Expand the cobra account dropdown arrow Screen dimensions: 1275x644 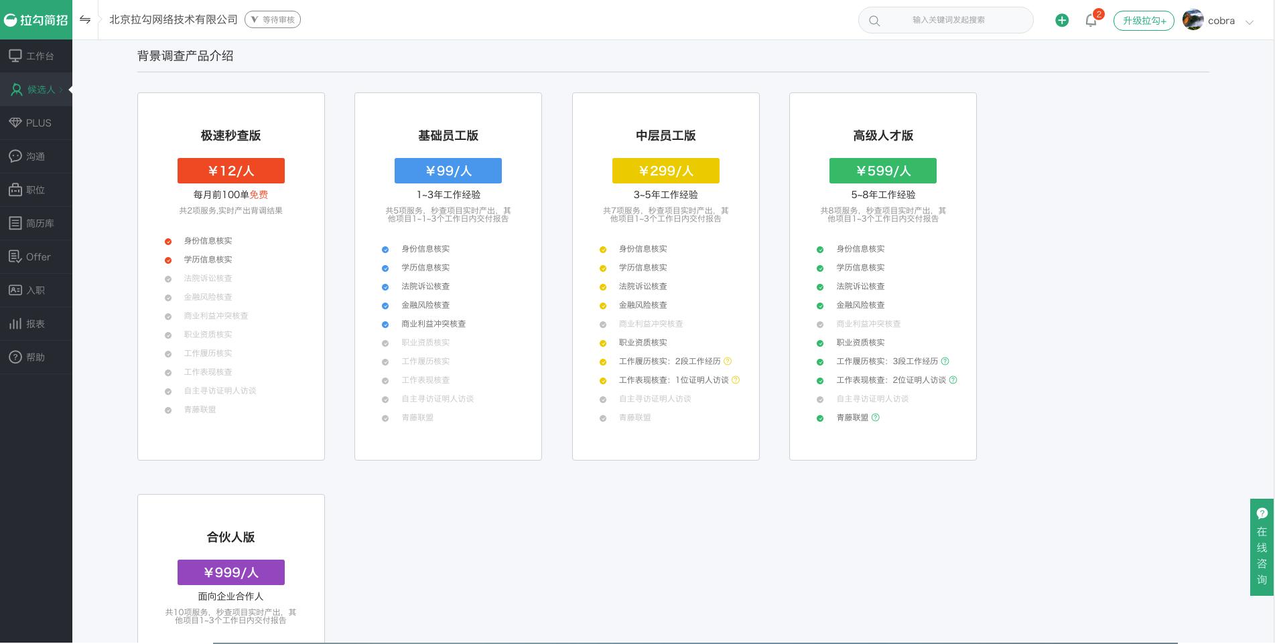click(x=1250, y=22)
